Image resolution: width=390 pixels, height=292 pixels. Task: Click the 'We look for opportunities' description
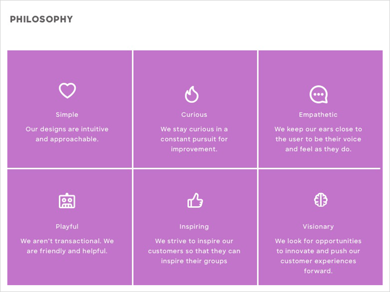pyautogui.click(x=318, y=256)
